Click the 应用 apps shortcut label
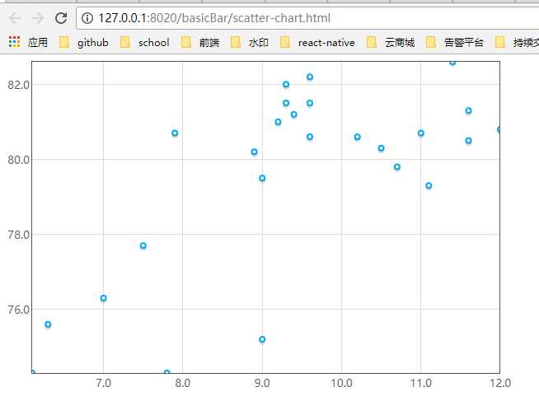Viewport: 539px width, 401px height. pyautogui.click(x=38, y=43)
